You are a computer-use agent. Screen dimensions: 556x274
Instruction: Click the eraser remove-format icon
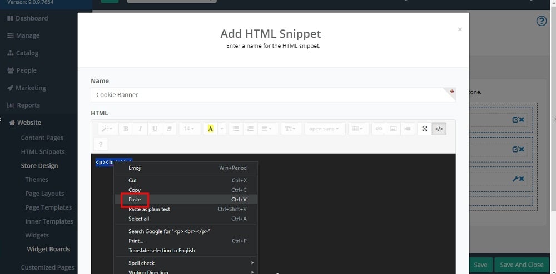pos(169,129)
